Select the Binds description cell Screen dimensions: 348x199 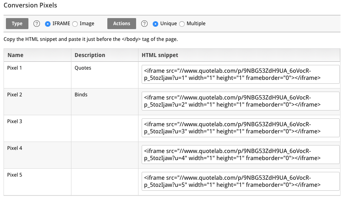[105, 102]
